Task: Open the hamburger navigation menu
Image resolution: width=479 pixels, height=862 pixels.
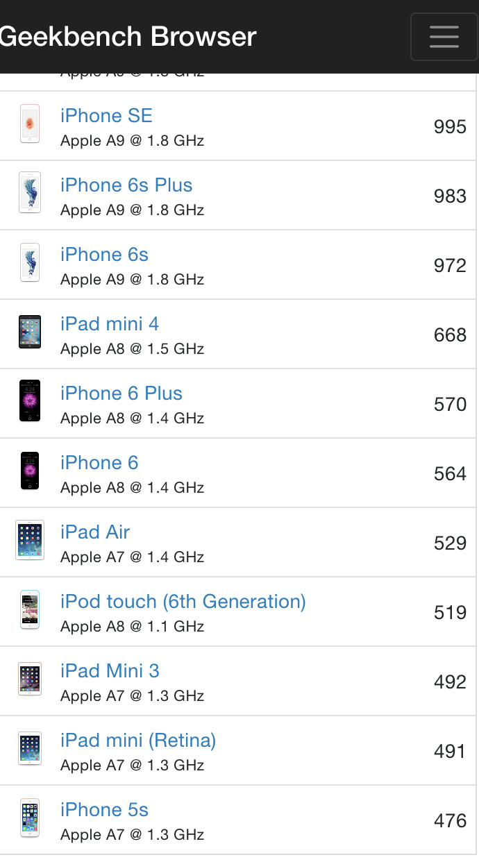Action: (x=444, y=37)
